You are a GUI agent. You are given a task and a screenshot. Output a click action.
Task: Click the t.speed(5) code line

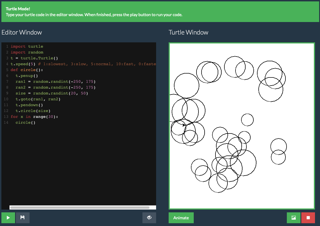click(x=23, y=64)
